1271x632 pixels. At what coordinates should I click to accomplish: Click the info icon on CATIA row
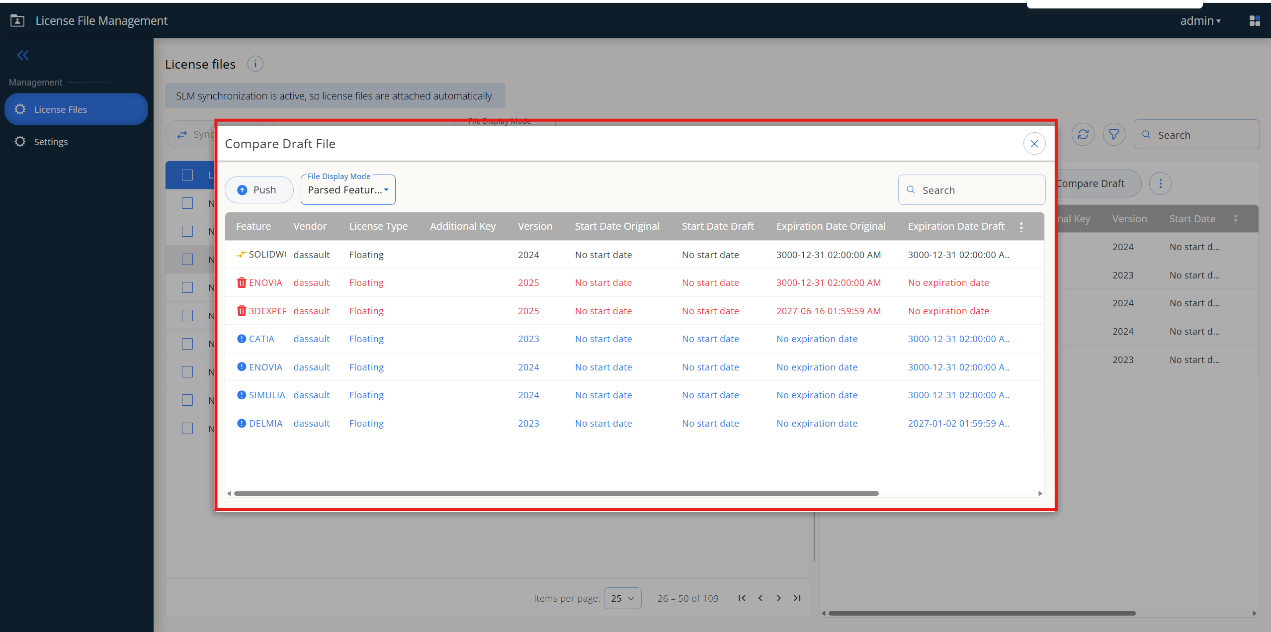click(242, 339)
